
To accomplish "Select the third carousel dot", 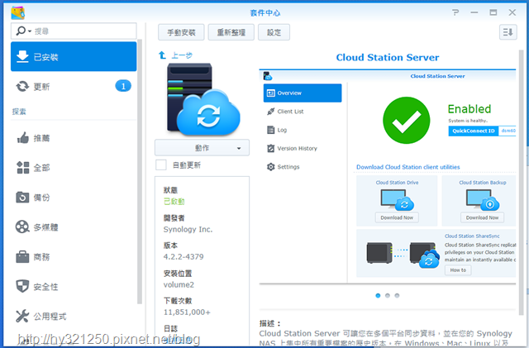I will pos(397,296).
